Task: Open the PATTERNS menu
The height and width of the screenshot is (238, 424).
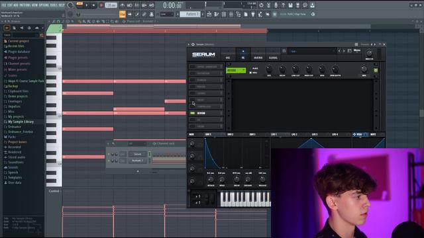Action: (x=25, y=5)
